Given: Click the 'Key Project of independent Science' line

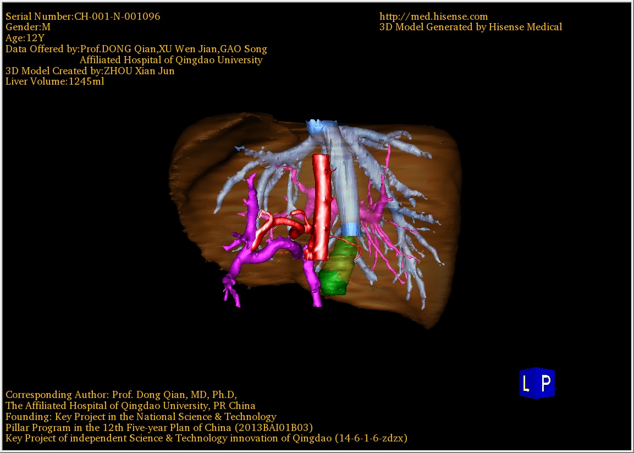Looking at the screenshot, I should tap(206, 439).
